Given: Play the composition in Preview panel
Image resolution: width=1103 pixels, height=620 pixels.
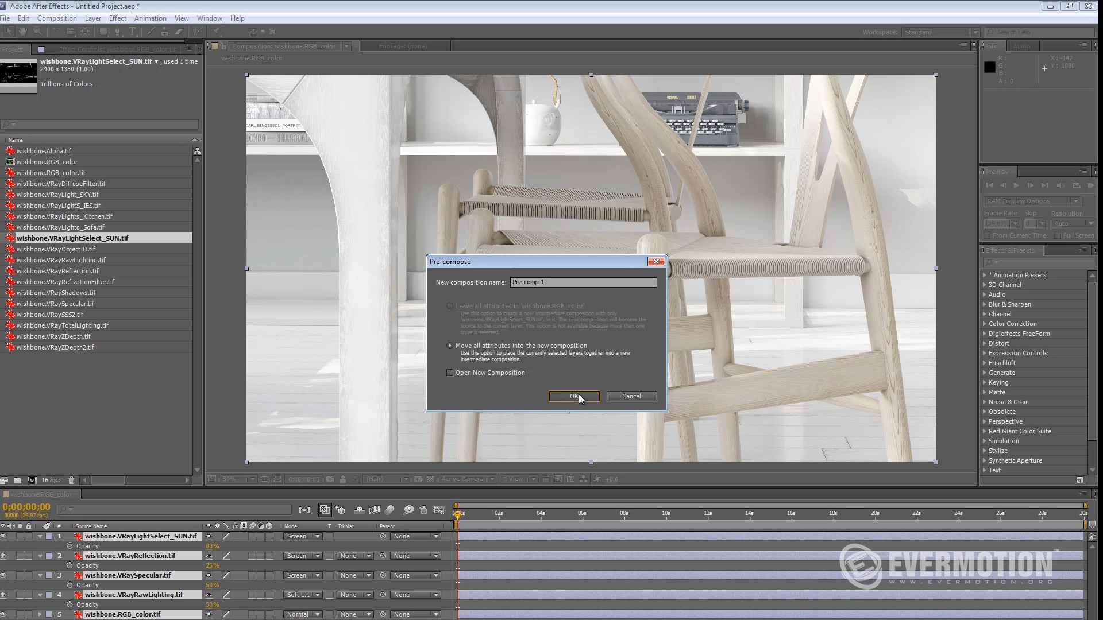Looking at the screenshot, I should [x=1016, y=185].
